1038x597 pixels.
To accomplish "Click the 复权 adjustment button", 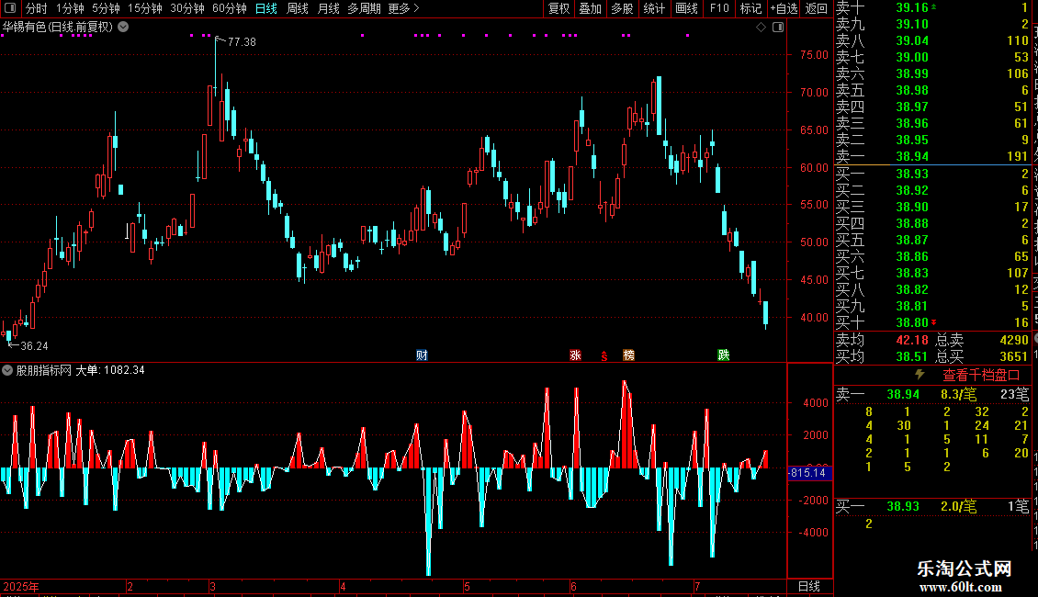I will [x=558, y=8].
